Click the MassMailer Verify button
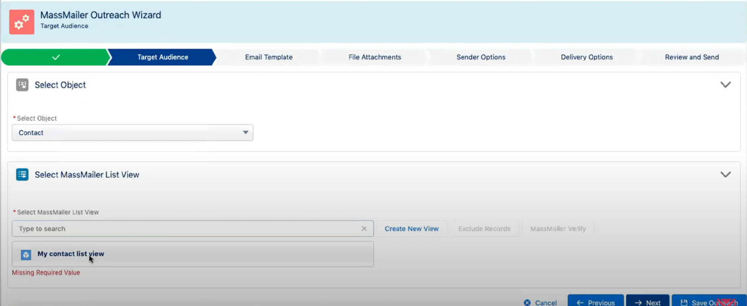 (558, 229)
